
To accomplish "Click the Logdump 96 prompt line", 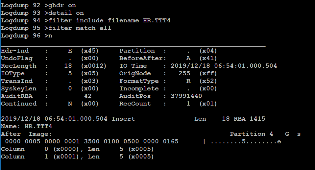I will click(x=27, y=36).
